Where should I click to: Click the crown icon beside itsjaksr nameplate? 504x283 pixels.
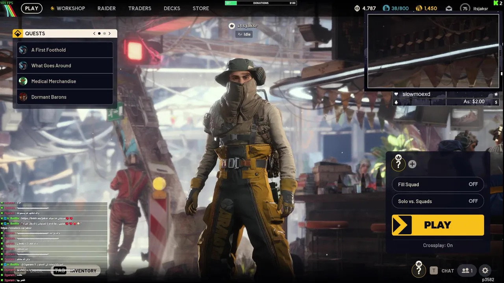tap(232, 26)
